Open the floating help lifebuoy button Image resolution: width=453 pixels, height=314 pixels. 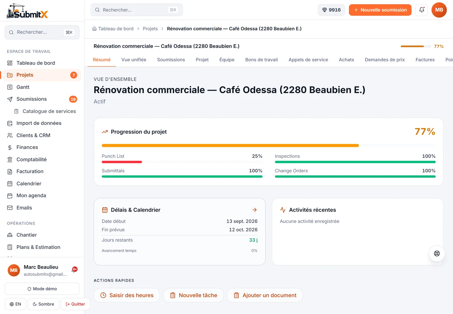[x=437, y=253]
